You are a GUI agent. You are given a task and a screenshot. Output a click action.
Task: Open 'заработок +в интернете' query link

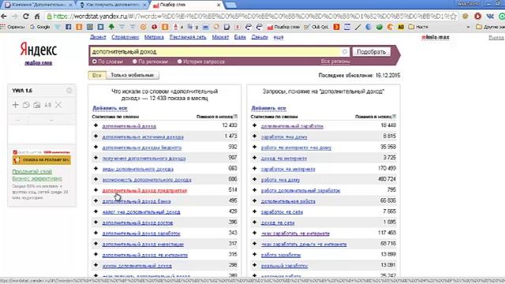[x=288, y=169]
